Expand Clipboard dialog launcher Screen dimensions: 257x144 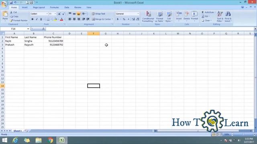pos(27,24)
